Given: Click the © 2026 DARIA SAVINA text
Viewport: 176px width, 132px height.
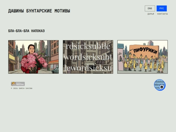Looking at the screenshot, I should (x=22, y=88).
